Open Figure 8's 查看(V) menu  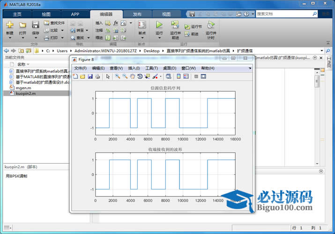pyautogui.click(x=116, y=68)
